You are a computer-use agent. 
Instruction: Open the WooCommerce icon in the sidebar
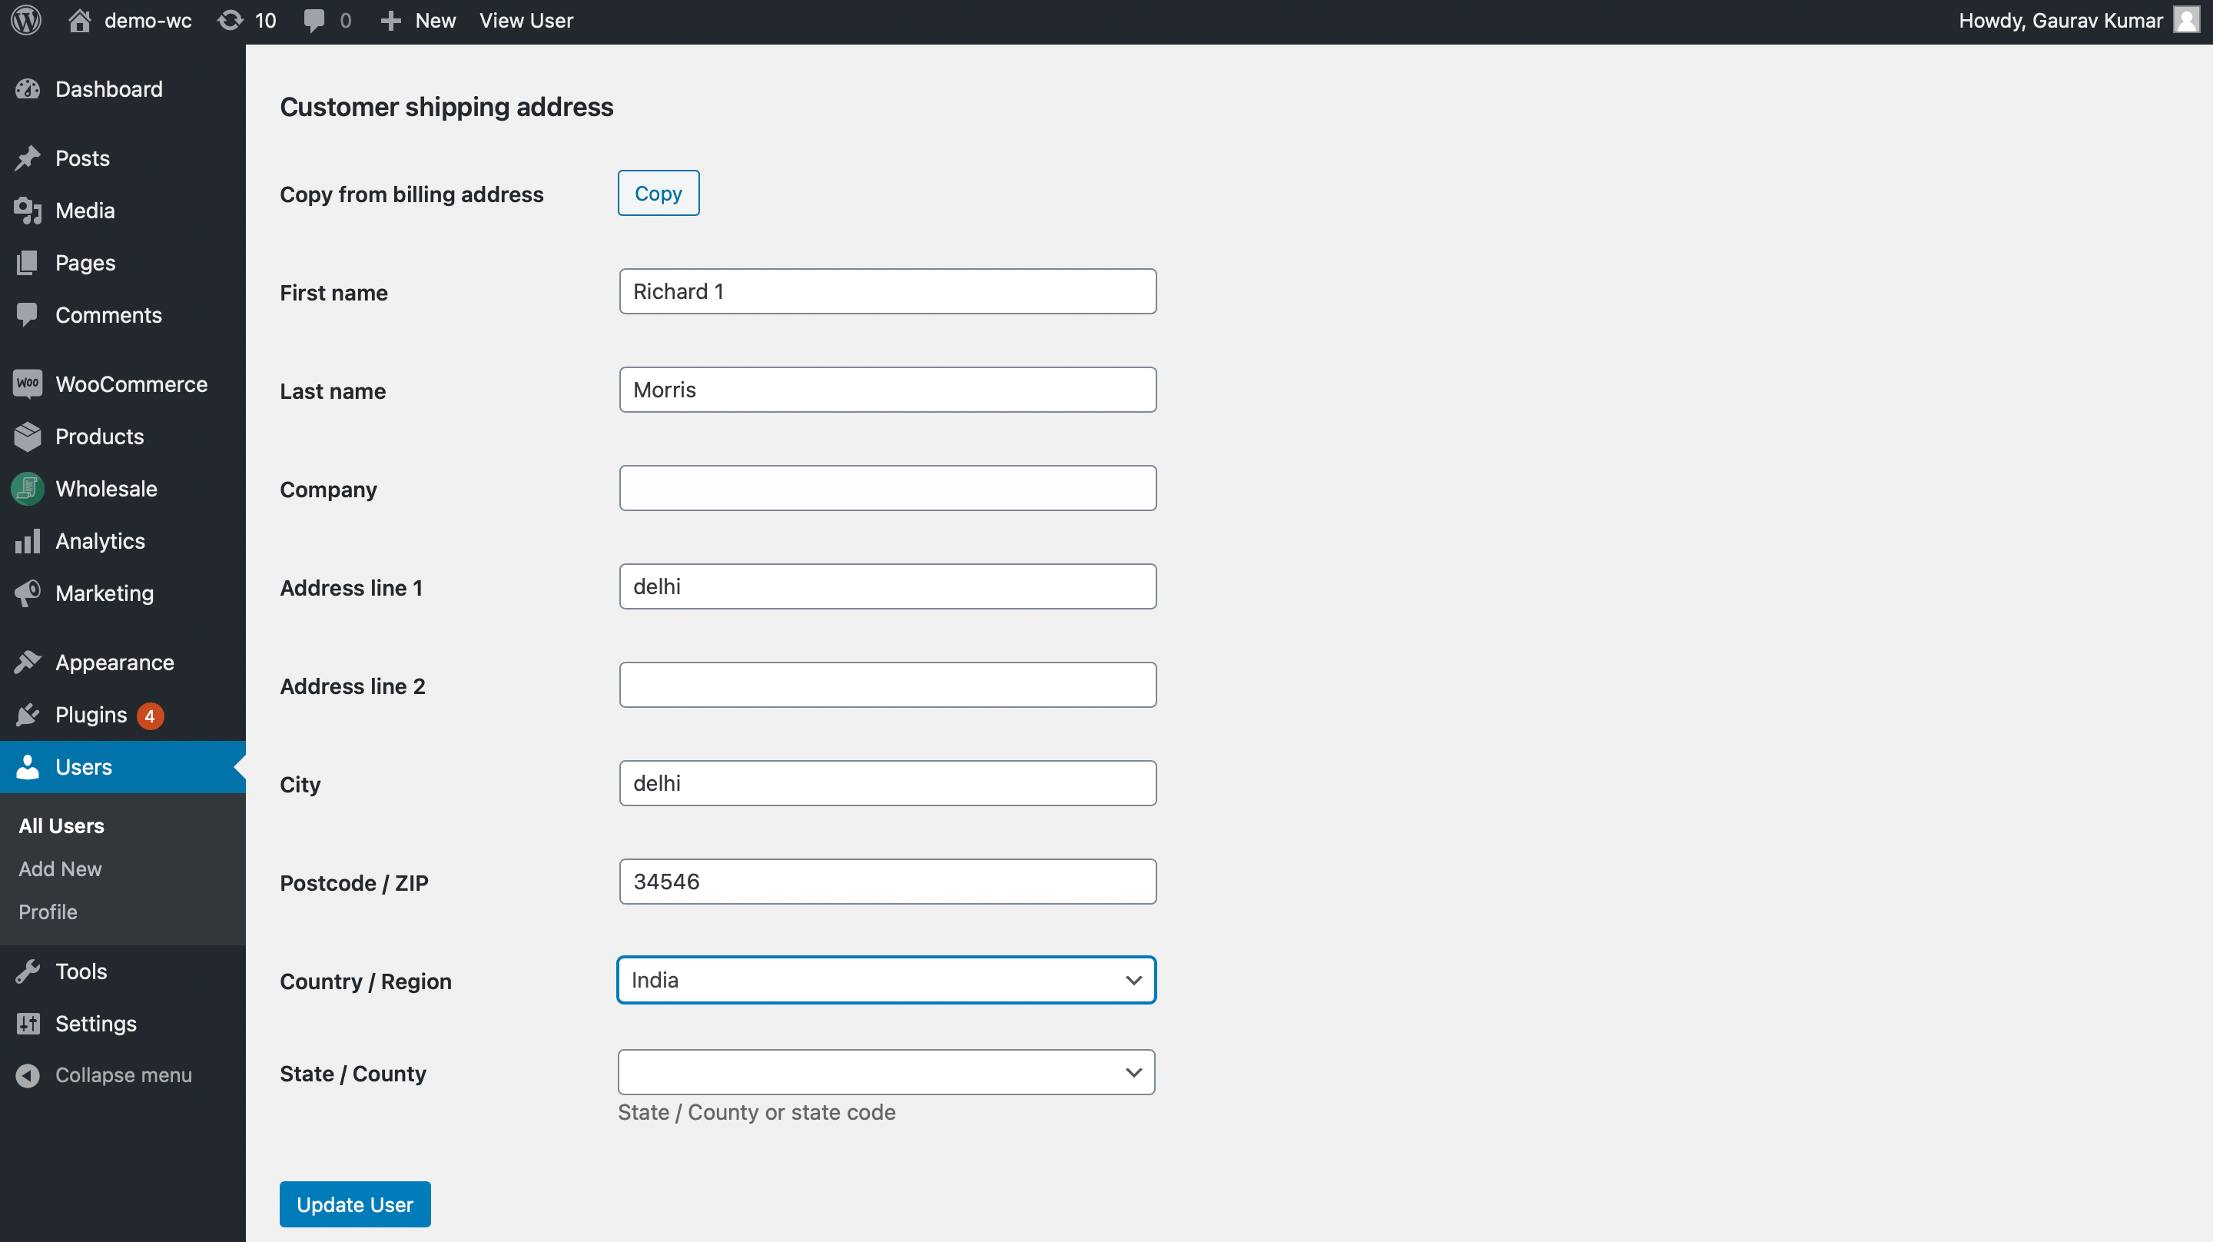(28, 384)
